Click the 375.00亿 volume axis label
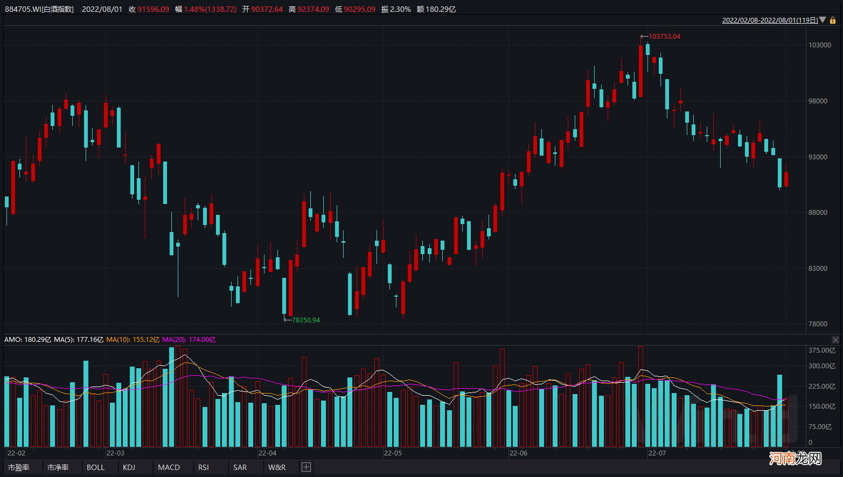Screen dimensions: 843x477 (x=822, y=350)
